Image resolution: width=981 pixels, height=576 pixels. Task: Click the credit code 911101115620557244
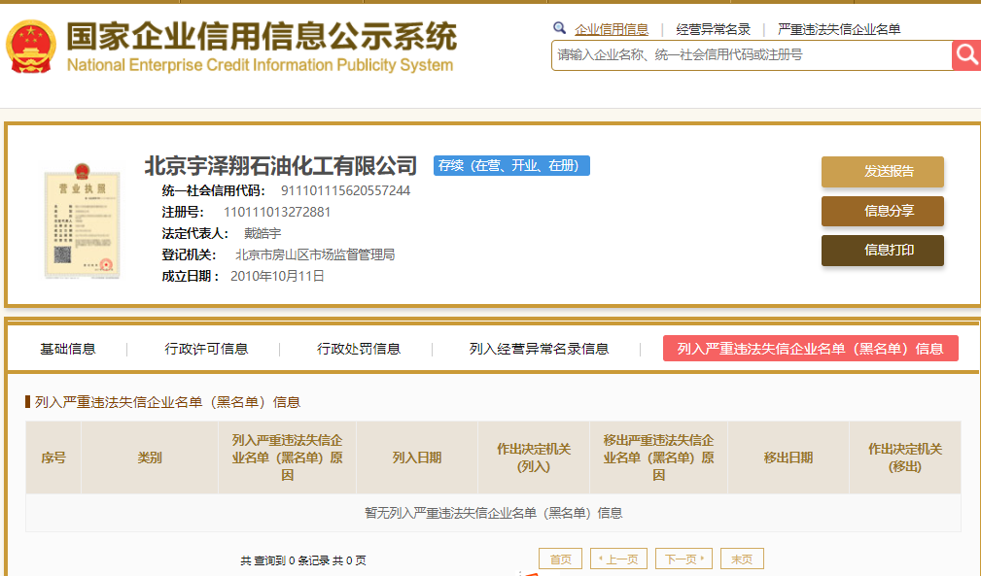pyautogui.click(x=345, y=190)
